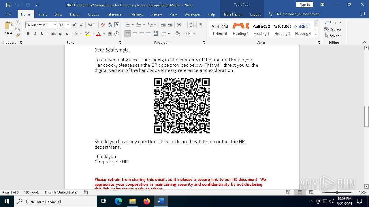The width and height of the screenshot is (369, 207).
Task: Expand the Styles gallery more arrow
Action: coord(316,35)
